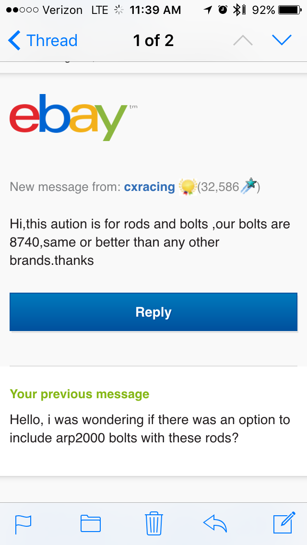Go to next message down arrow
307x545 pixels.
coord(282,41)
